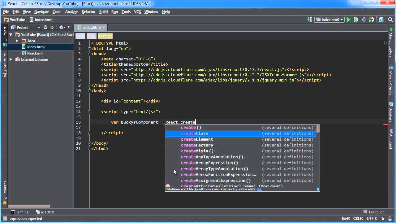The width and height of the screenshot is (396, 223).
Task: Open the Refactor menu
Action: coord(88,12)
